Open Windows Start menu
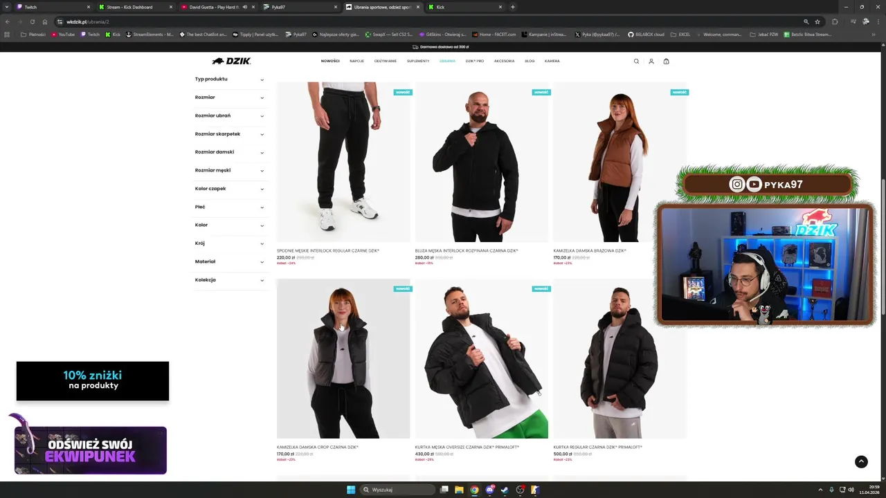 click(x=351, y=490)
